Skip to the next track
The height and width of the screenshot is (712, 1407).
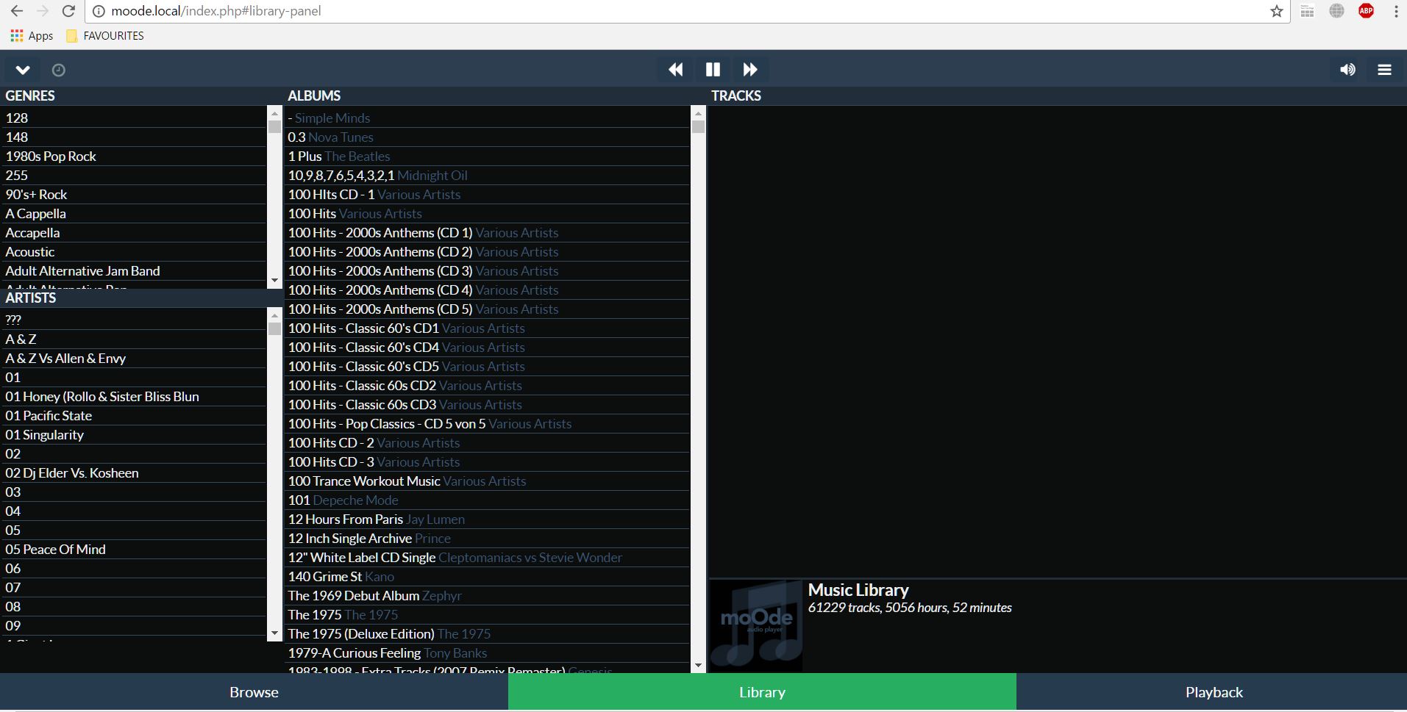[x=750, y=70]
